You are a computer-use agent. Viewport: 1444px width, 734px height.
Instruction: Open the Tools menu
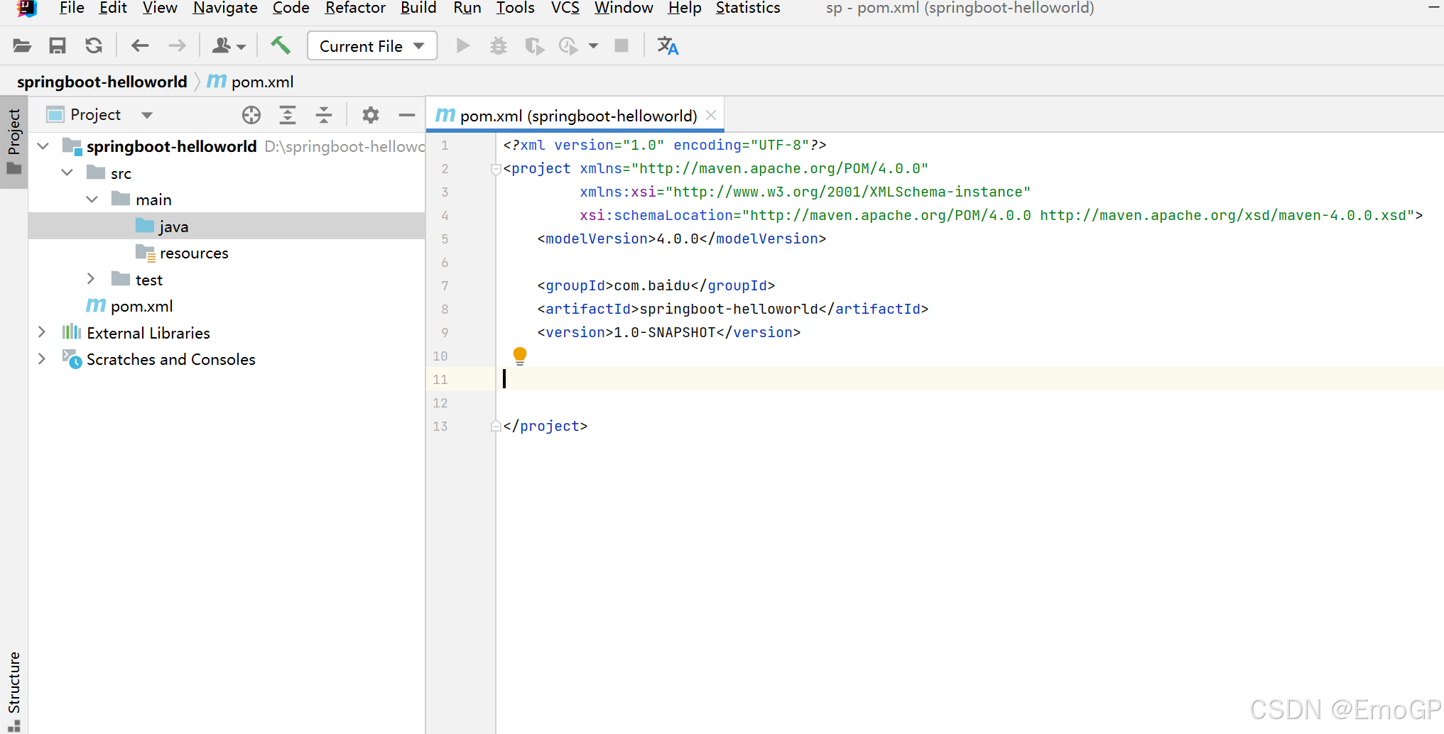coord(516,8)
